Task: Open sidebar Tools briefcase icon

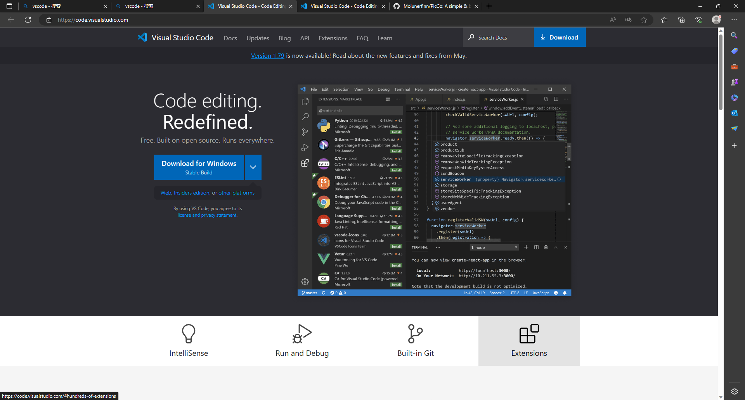Action: click(x=734, y=67)
